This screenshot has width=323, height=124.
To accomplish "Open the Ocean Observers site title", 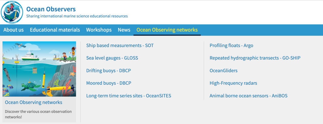I will tap(51, 9).
